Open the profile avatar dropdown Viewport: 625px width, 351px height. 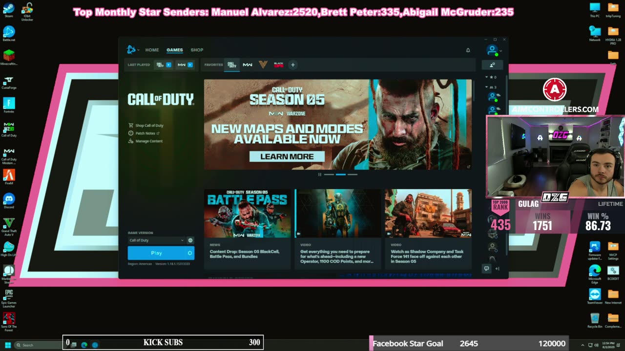point(494,50)
